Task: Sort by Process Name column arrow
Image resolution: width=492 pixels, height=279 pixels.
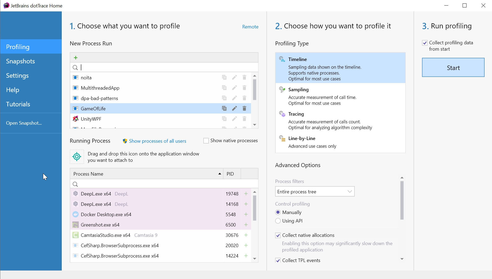Action: [219, 174]
